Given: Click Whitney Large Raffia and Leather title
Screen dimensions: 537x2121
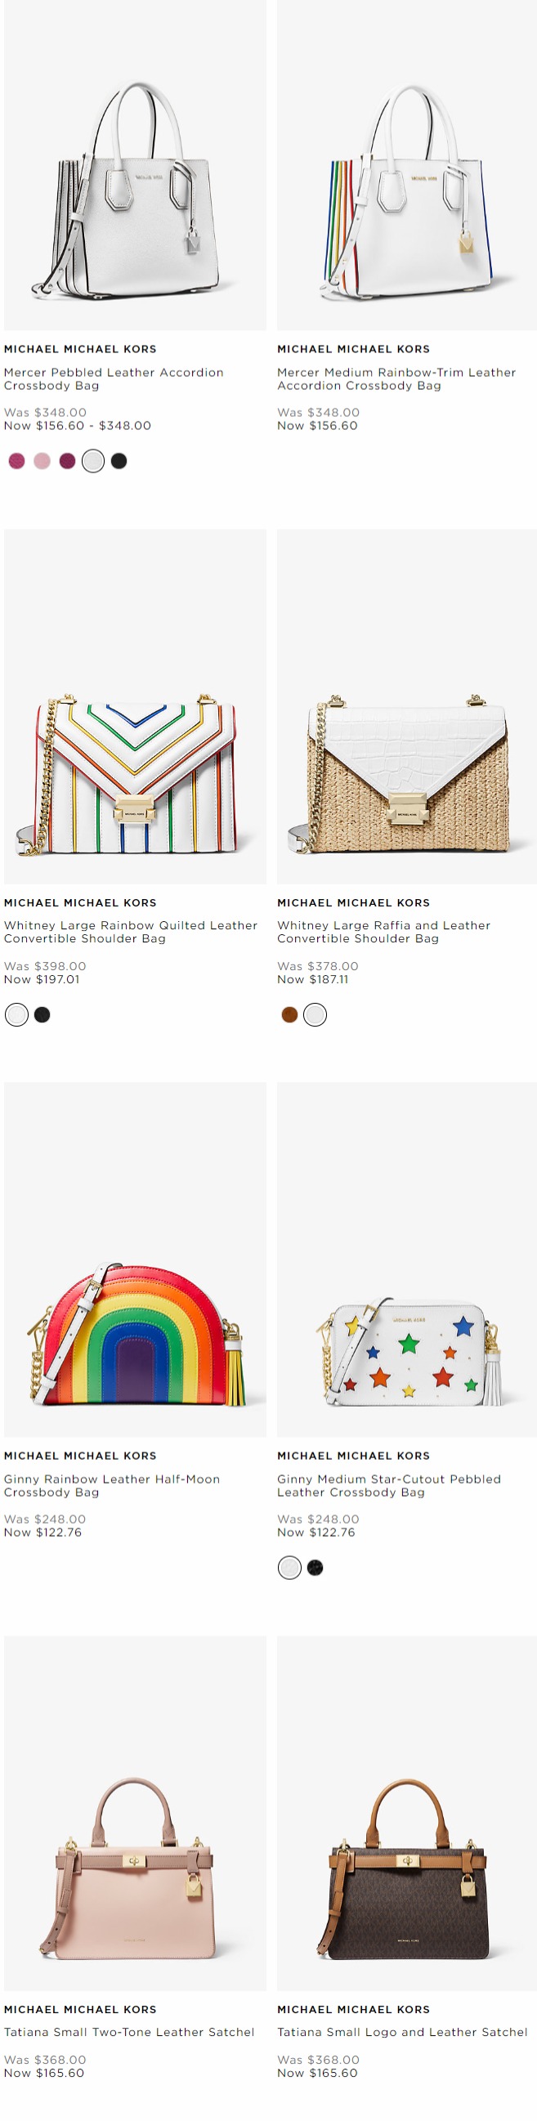Looking at the screenshot, I should coord(384,932).
